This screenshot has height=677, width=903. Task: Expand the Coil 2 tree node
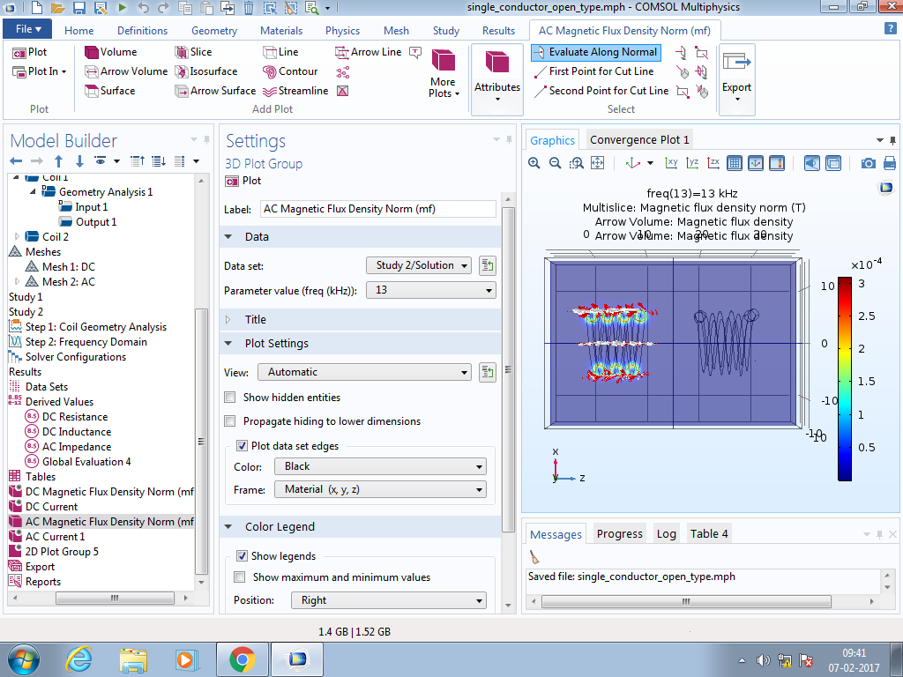(17, 236)
